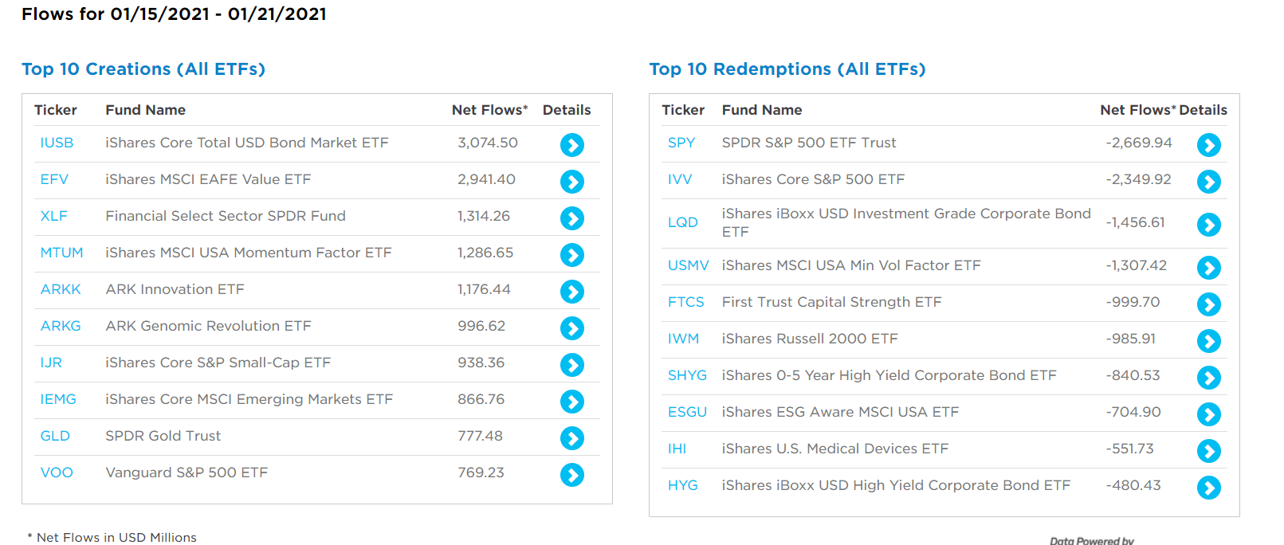This screenshot has height=545, width=1284.
Task: Click fund name SPDR S&P 500 ETF Trust
Action: [809, 143]
